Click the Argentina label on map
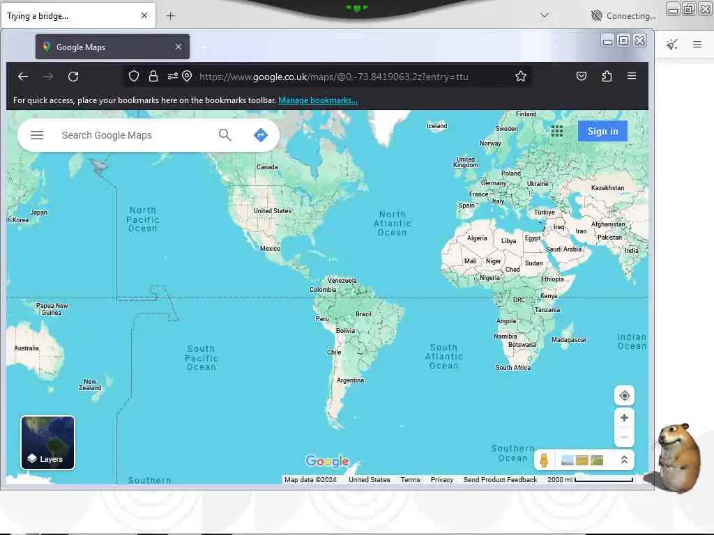Screen dimensions: 714x535 tap(350, 380)
